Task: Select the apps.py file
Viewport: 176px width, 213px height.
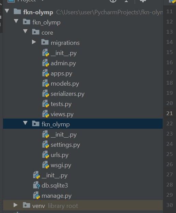Action: [61, 74]
